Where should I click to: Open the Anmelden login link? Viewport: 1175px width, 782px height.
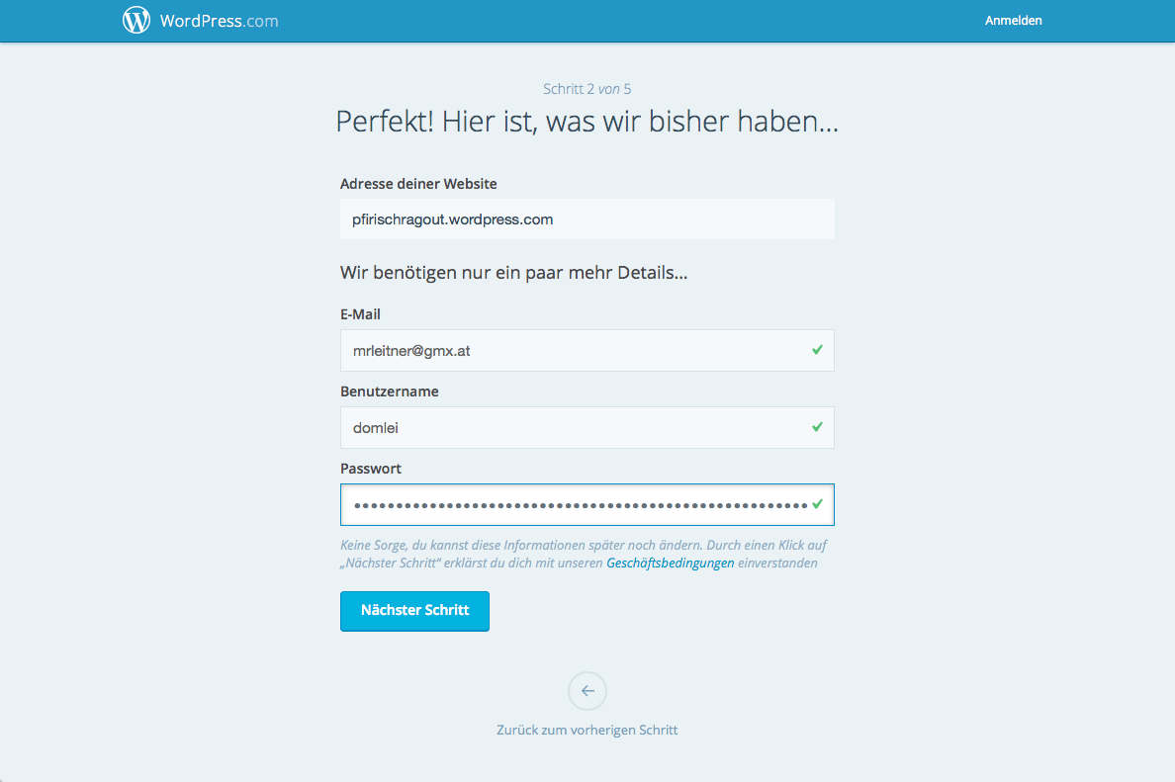[x=1013, y=21]
